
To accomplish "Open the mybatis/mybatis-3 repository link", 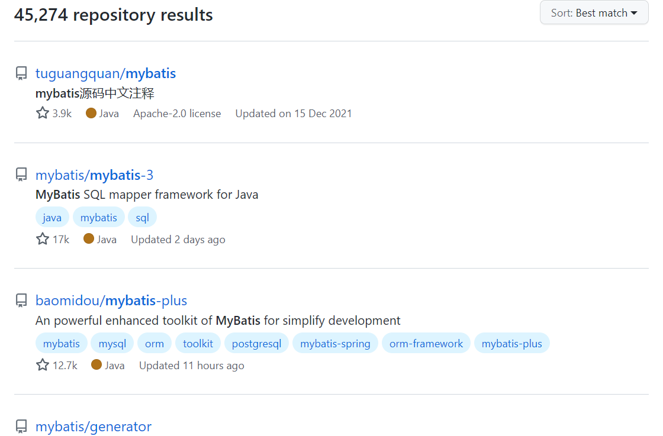I will [x=94, y=175].
